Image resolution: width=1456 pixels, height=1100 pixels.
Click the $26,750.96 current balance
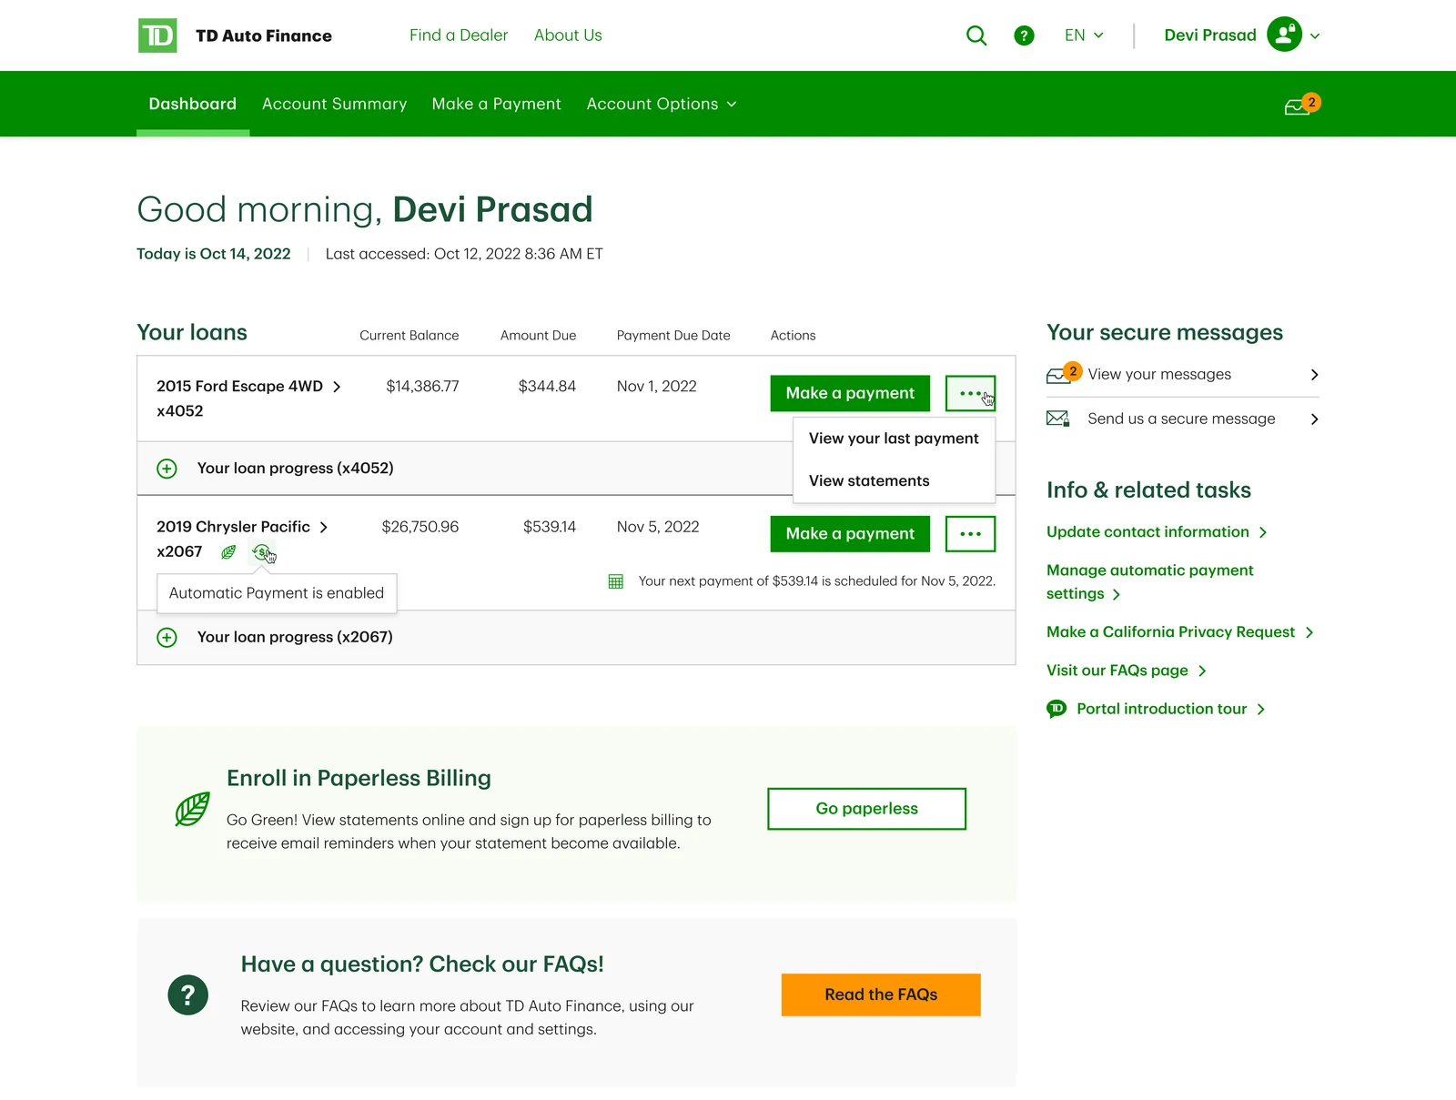point(420,527)
